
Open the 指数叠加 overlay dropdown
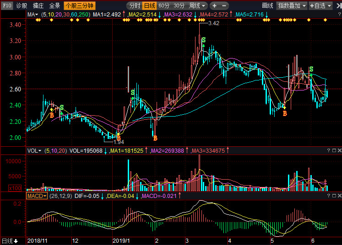(292, 6)
